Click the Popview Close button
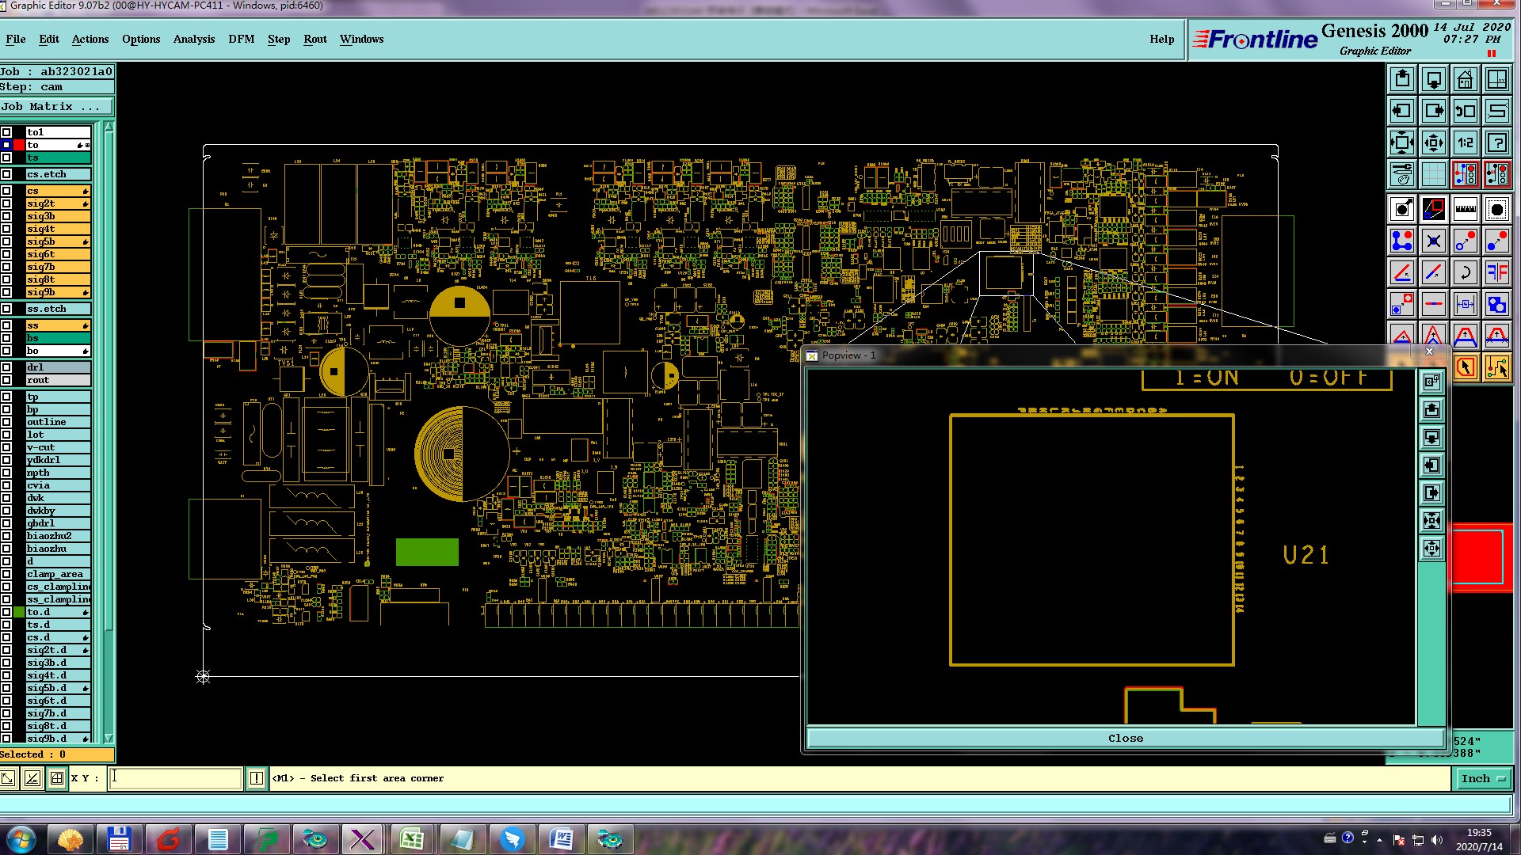This screenshot has width=1521, height=855. [x=1125, y=738]
